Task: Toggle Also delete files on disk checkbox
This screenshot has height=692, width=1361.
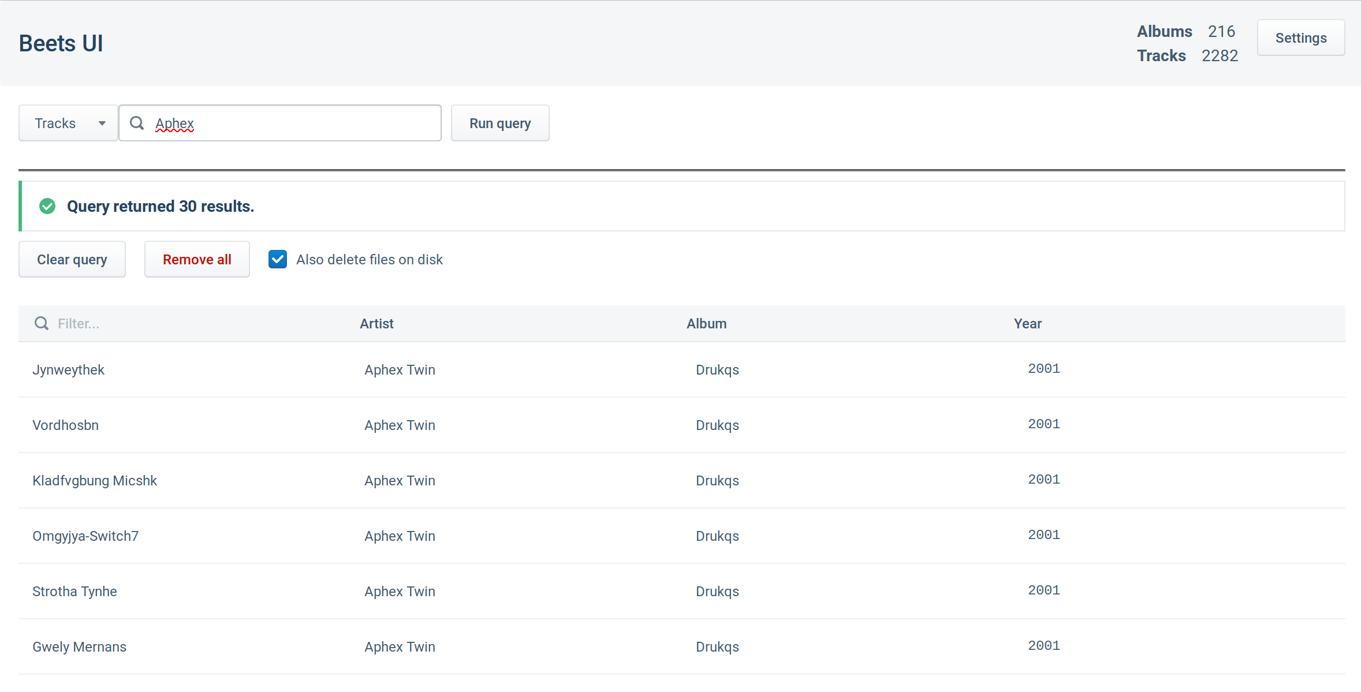Action: click(278, 259)
